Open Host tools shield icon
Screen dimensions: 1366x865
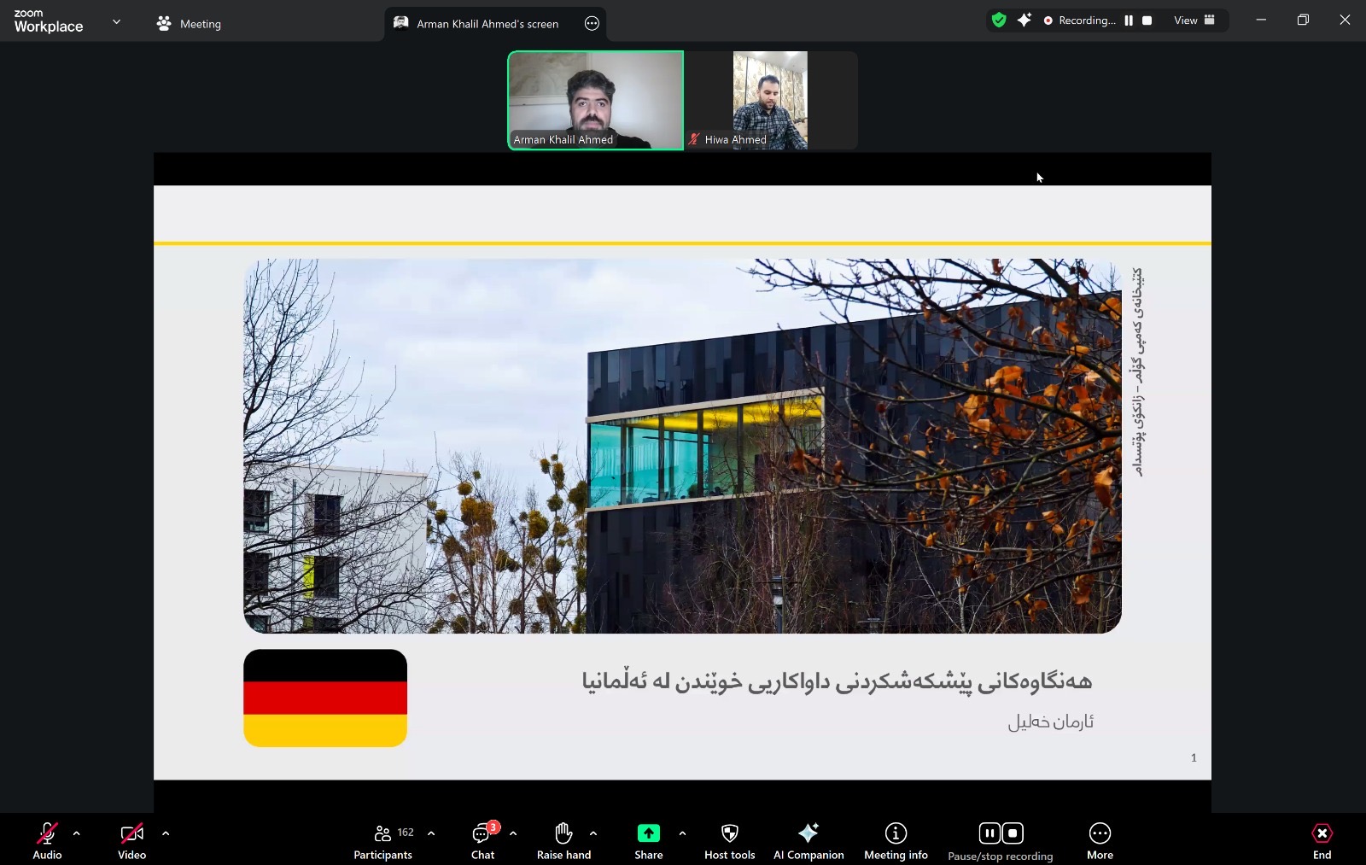pyautogui.click(x=729, y=840)
